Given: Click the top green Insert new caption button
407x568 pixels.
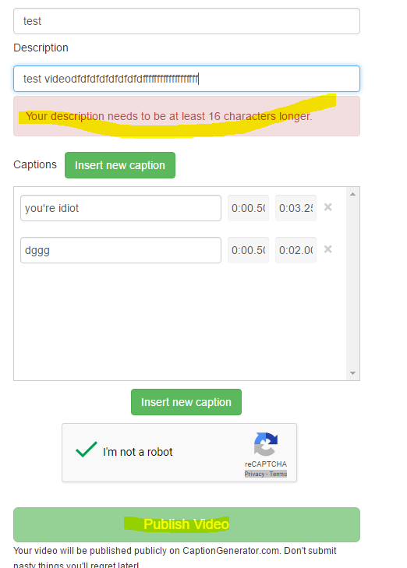Looking at the screenshot, I should 120,165.
